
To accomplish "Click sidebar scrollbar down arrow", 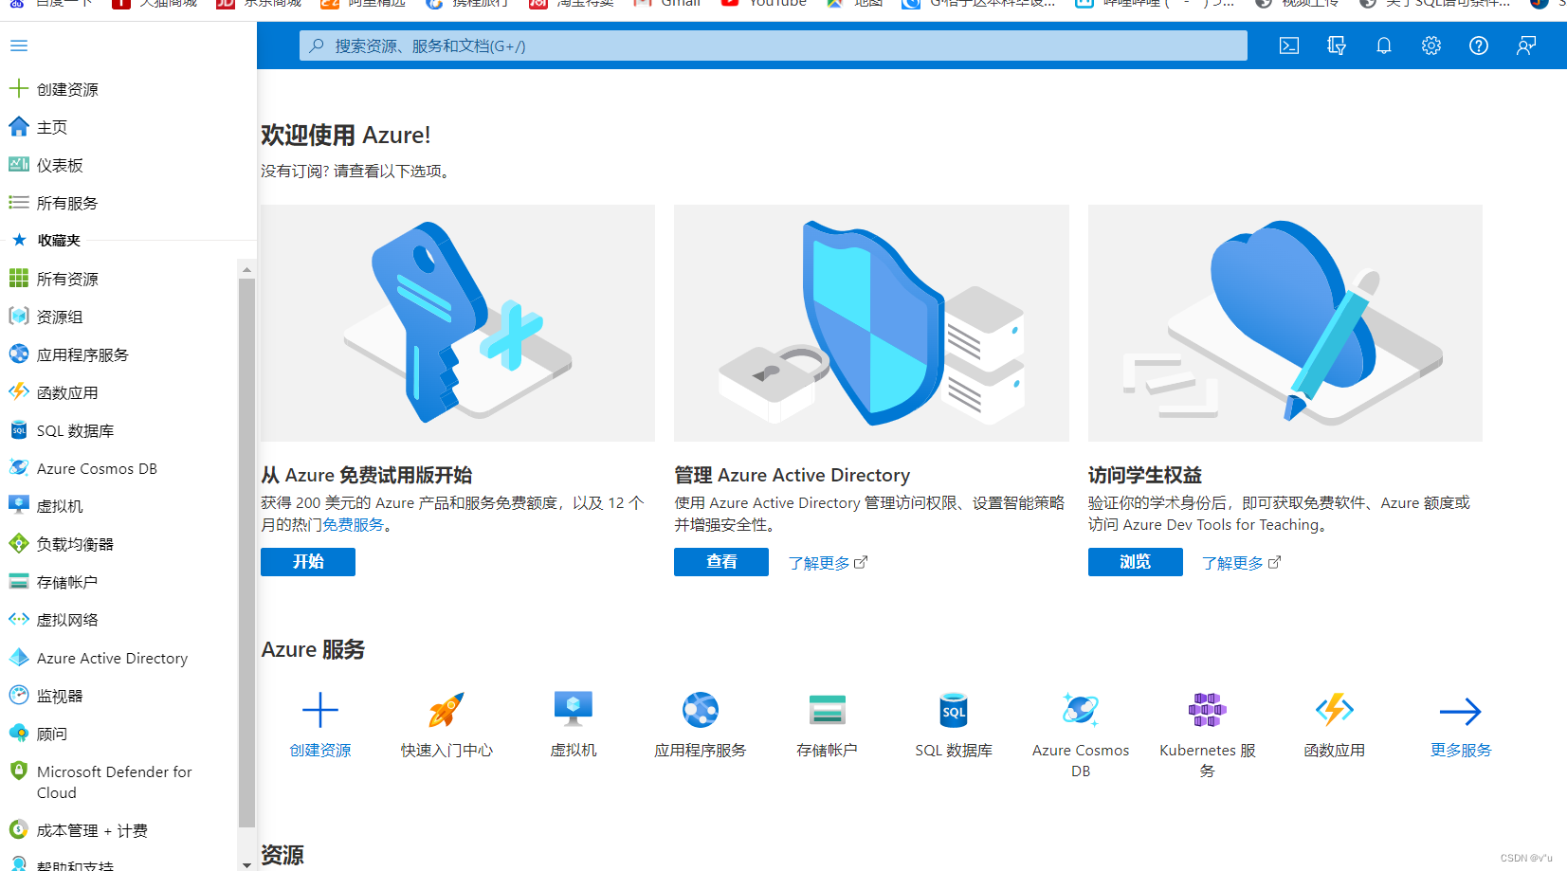I will click(246, 863).
